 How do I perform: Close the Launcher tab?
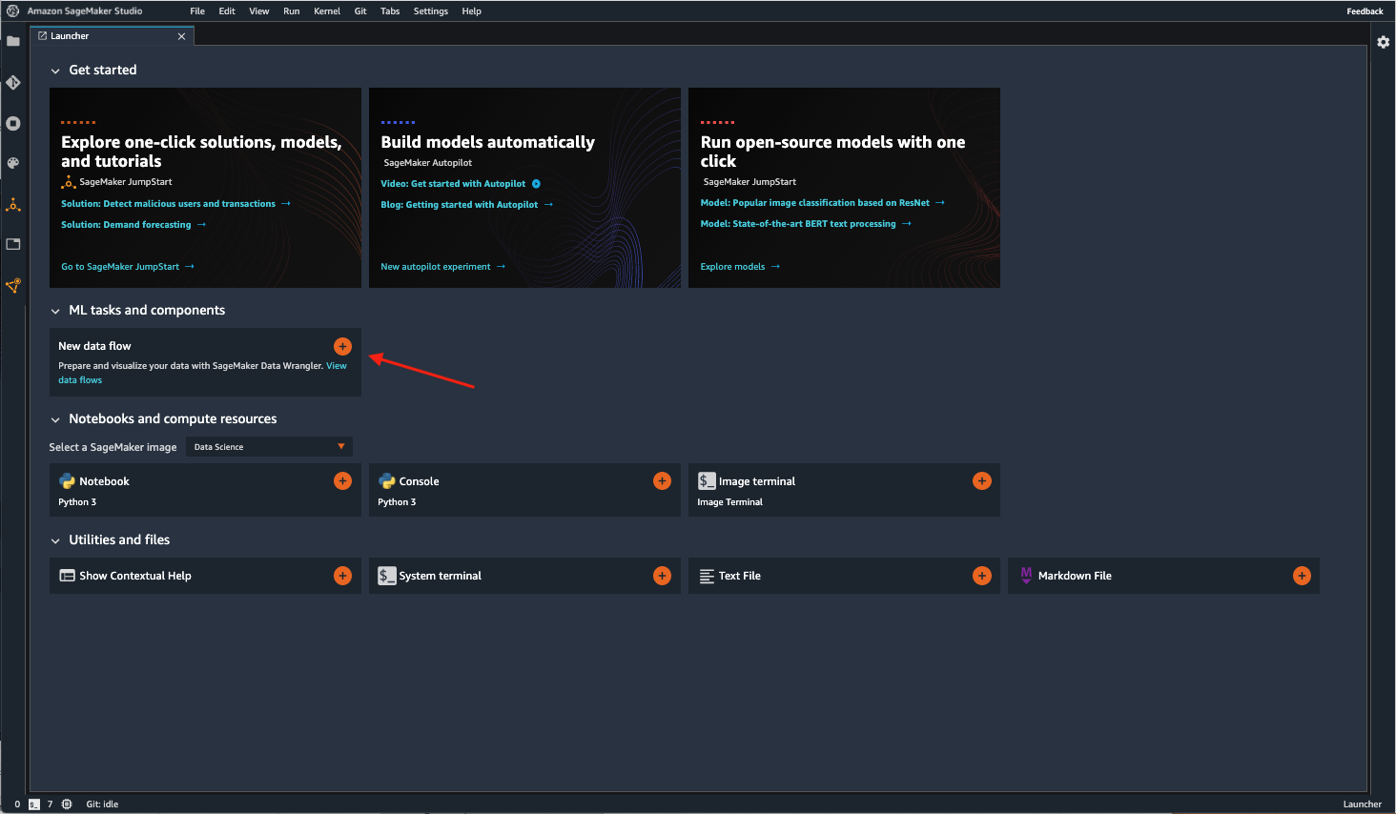coord(181,36)
